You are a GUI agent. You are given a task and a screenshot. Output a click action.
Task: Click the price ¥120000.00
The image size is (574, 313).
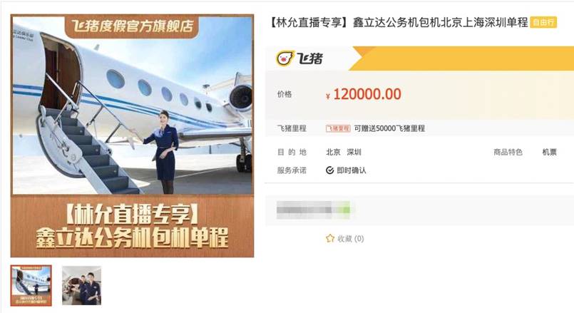click(364, 94)
